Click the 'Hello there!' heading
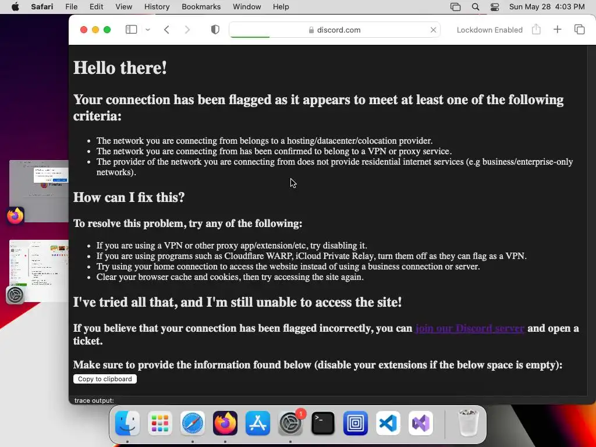Viewport: 596px width, 447px height. tap(120, 68)
